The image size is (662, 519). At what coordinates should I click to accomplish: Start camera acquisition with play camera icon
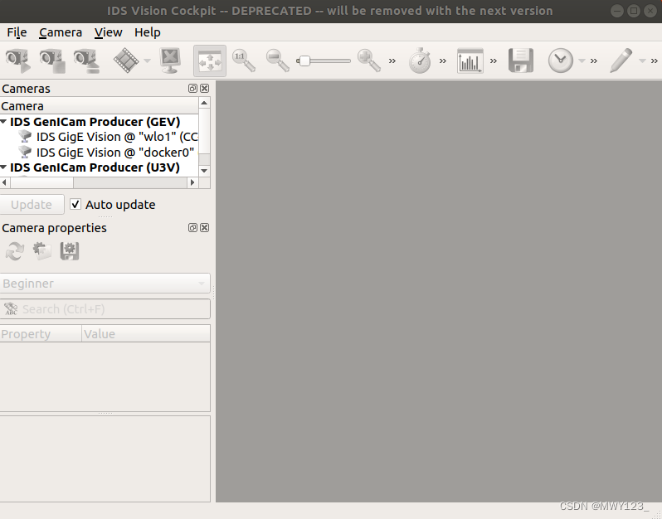coord(17,61)
